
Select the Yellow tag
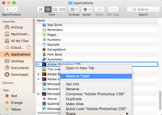[x=16, y=109]
